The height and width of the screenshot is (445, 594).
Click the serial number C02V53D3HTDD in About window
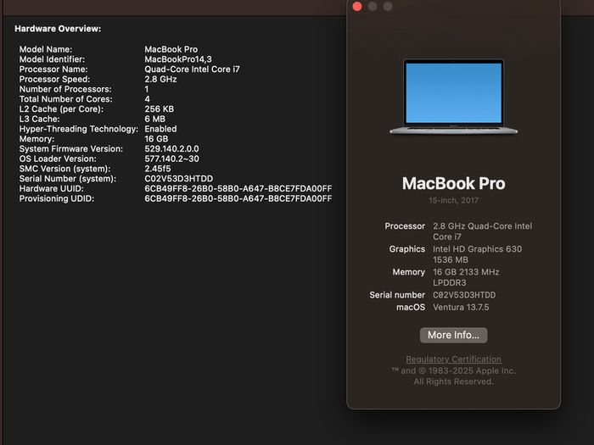pyautogui.click(x=464, y=295)
